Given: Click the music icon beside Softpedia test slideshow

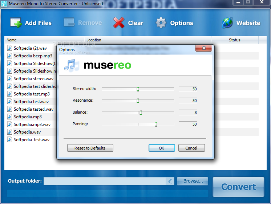Looking at the screenshot, I should [10, 86].
